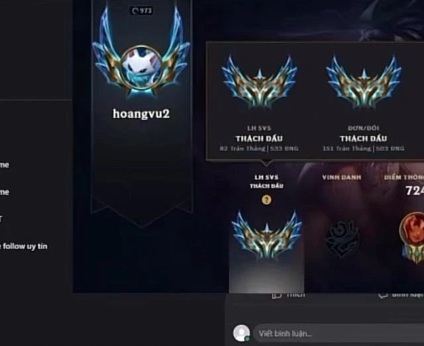Click the level 973 badge
This screenshot has width=424, height=346.
142,11
